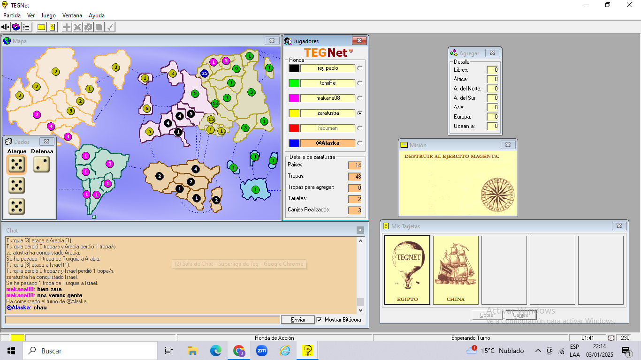Click the Cobrar button

[x=488, y=315]
